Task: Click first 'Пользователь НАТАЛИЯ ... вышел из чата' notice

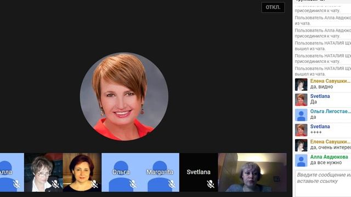Action: [x=323, y=46]
